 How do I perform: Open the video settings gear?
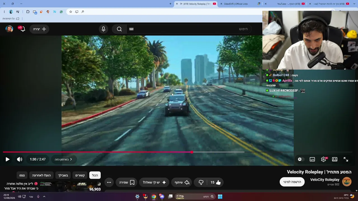point(324,159)
